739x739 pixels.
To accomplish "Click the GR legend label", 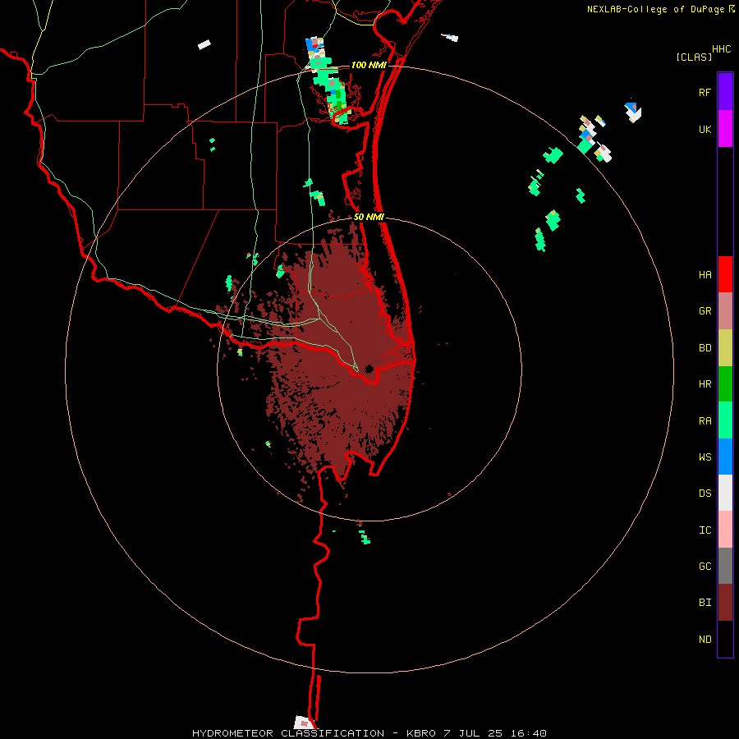I will pyautogui.click(x=705, y=311).
